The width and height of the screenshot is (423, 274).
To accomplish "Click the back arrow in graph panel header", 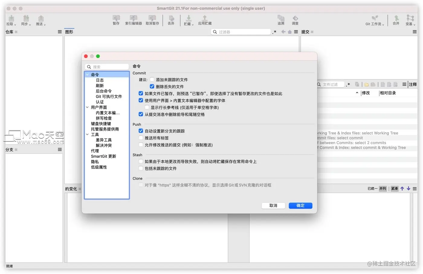I will point(283,32).
